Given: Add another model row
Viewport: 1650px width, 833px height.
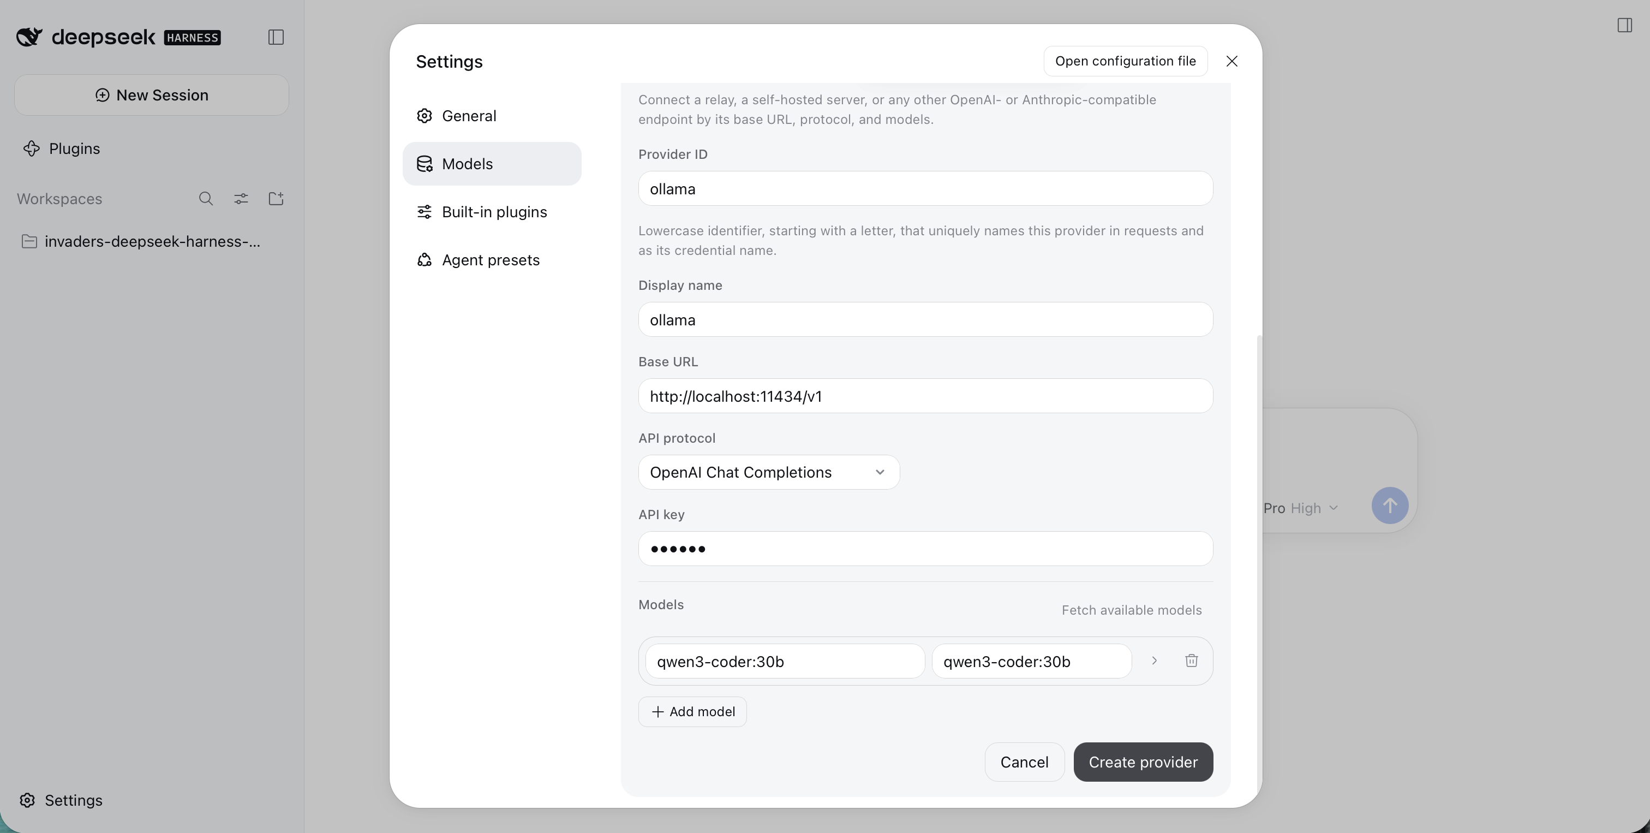Looking at the screenshot, I should [x=692, y=712].
